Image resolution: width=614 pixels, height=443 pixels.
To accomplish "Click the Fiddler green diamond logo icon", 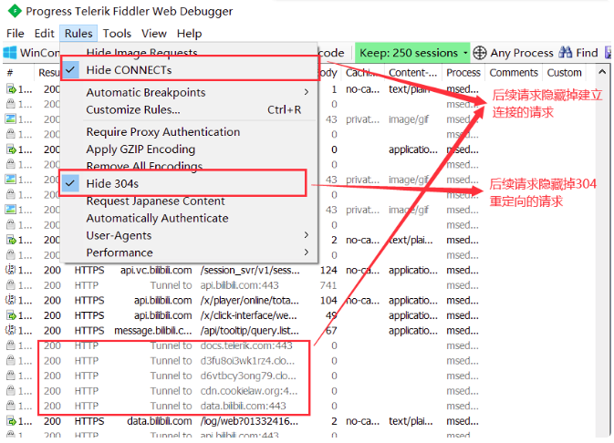I will tap(15, 11).
